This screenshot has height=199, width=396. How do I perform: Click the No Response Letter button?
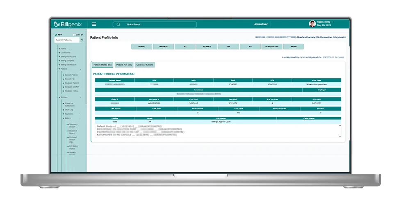coord(272,47)
